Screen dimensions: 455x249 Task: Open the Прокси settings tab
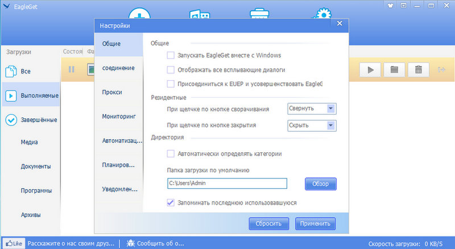pos(119,92)
